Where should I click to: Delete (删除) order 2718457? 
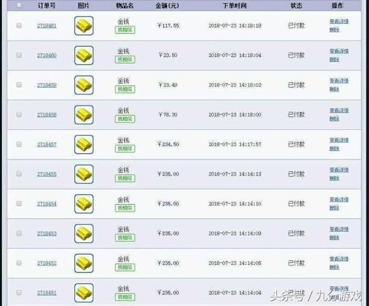[x=334, y=149]
